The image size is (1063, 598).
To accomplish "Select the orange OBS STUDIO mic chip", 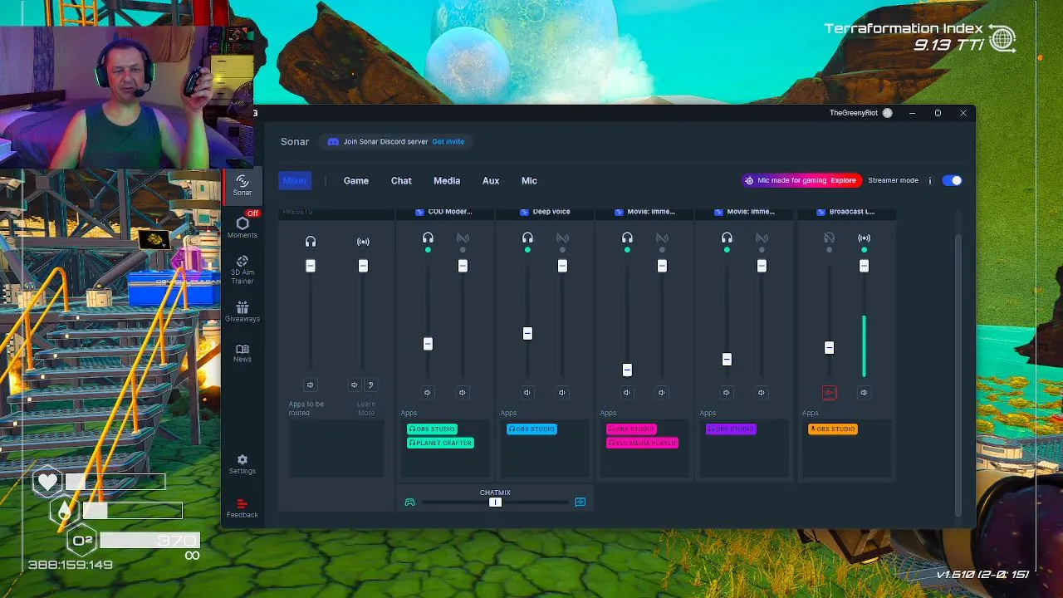I will [833, 429].
